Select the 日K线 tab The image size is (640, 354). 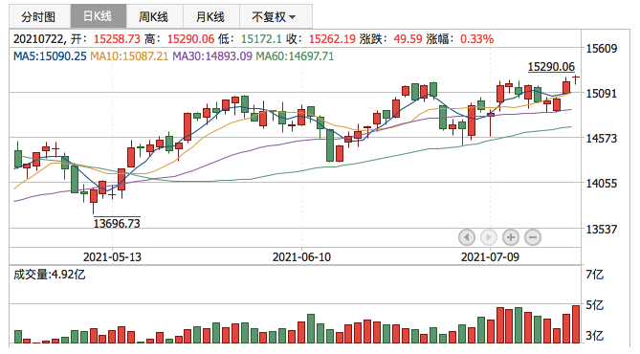pos(98,16)
